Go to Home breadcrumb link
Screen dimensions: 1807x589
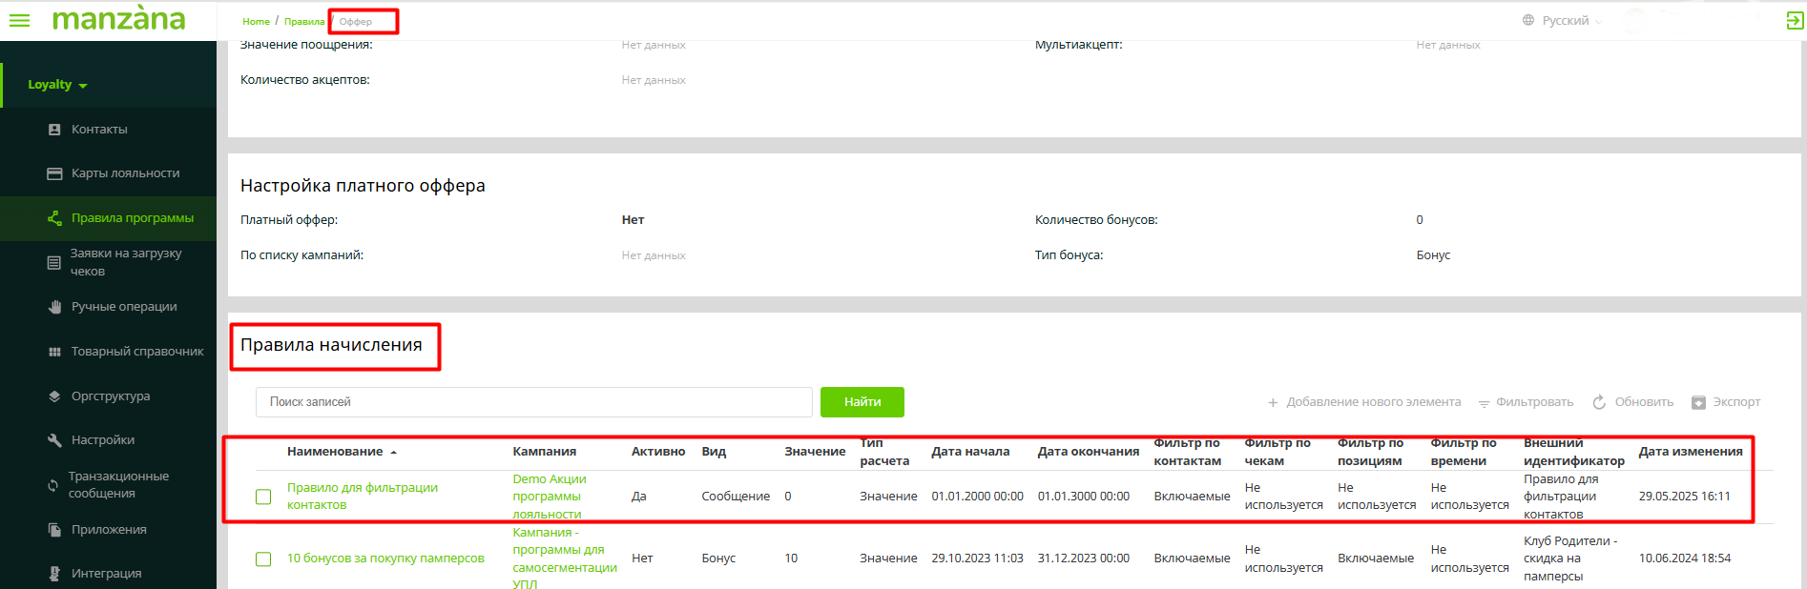click(256, 22)
